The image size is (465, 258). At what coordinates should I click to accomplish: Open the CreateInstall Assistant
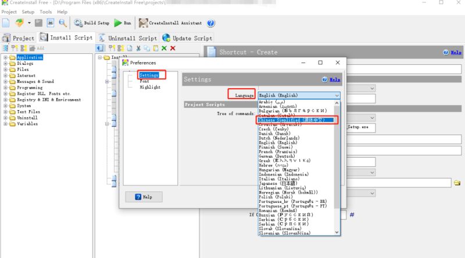pos(171,23)
